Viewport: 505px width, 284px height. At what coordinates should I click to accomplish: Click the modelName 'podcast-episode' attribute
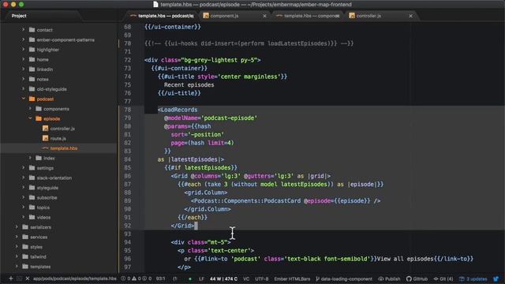click(211, 118)
